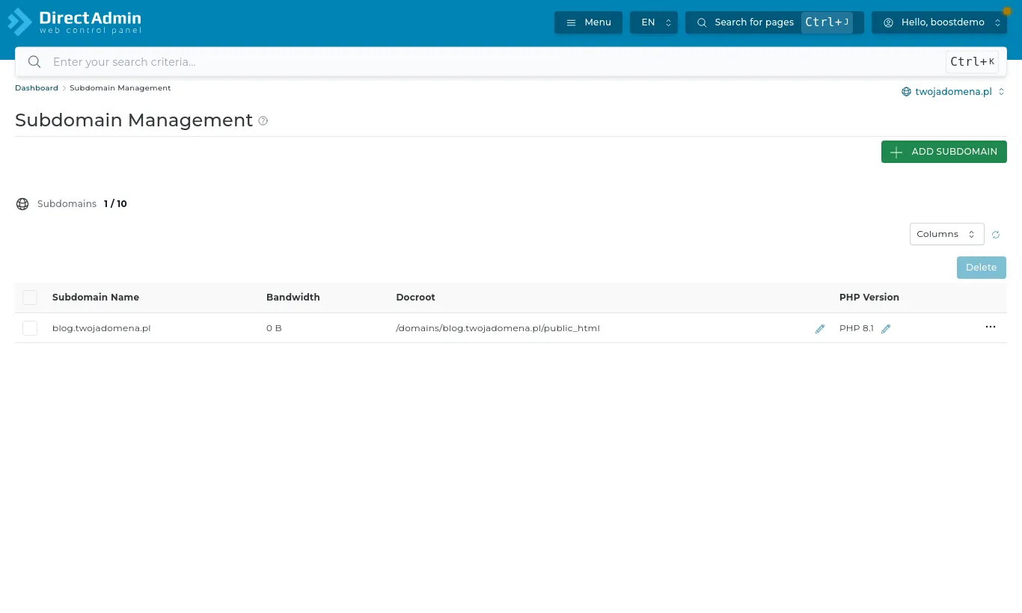Viewport: 1022px width, 613px height.
Task: Open the Hello, boostdemo user dropdown
Action: tap(939, 22)
